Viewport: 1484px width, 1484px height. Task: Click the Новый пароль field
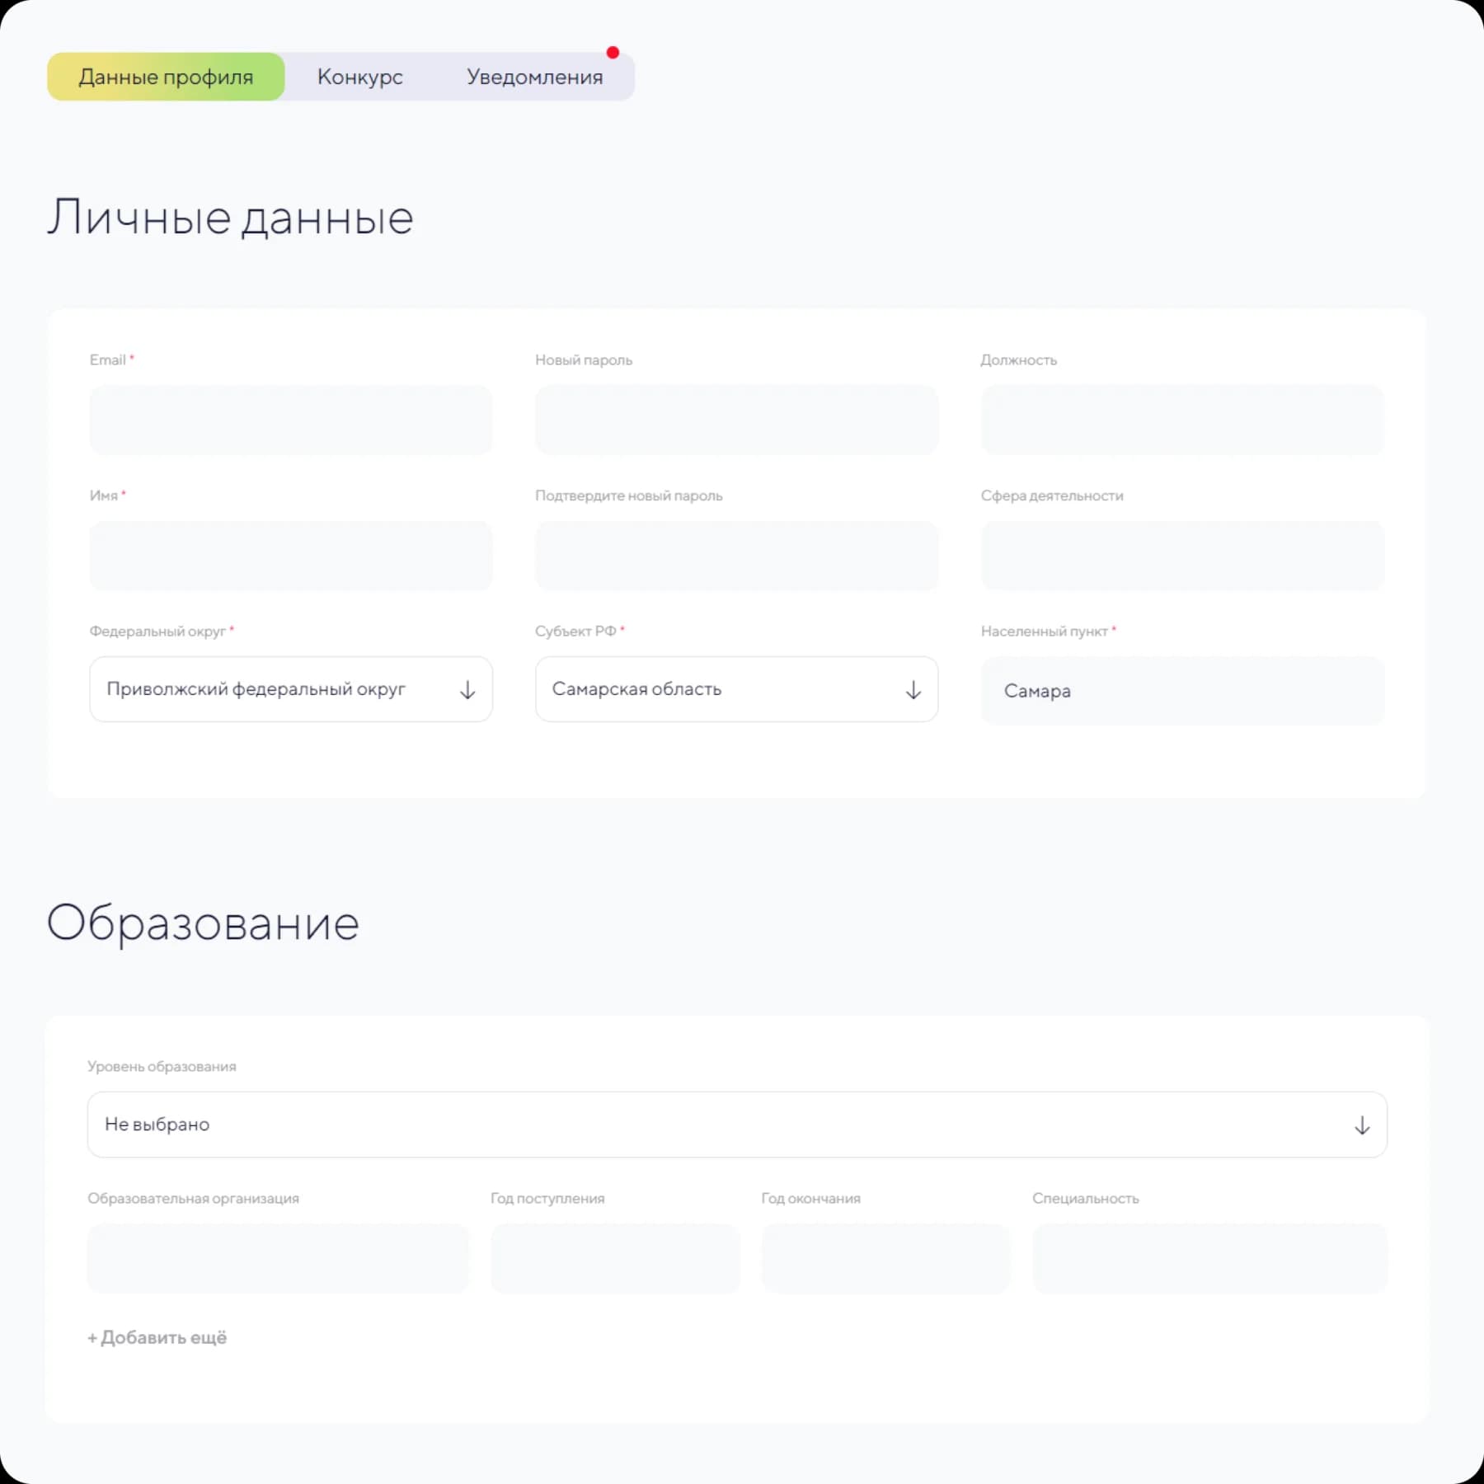click(x=736, y=420)
